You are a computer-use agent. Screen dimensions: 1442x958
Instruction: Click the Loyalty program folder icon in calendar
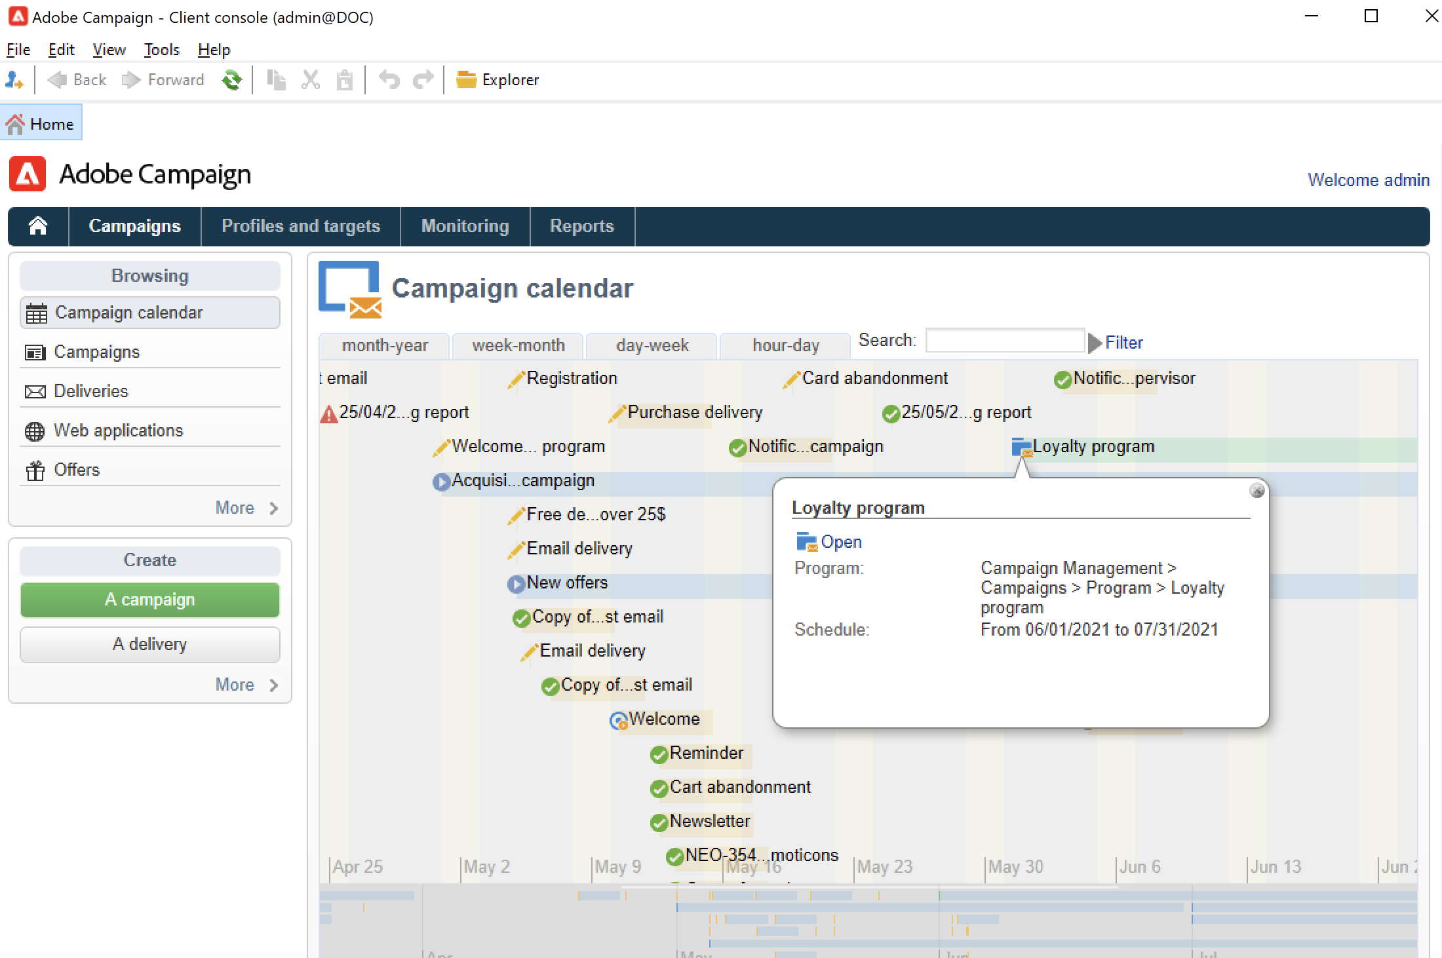[x=1021, y=447]
